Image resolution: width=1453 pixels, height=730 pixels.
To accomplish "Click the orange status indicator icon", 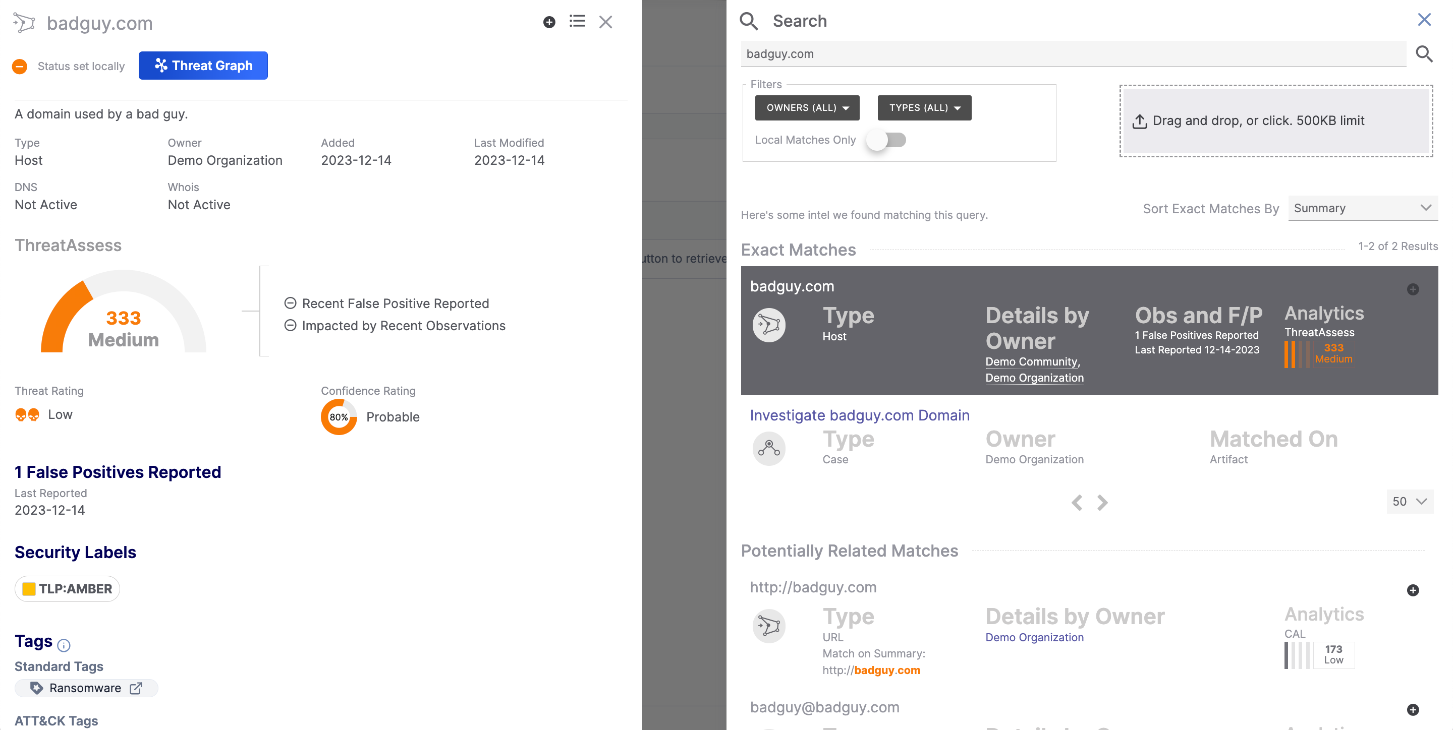I will (x=20, y=67).
